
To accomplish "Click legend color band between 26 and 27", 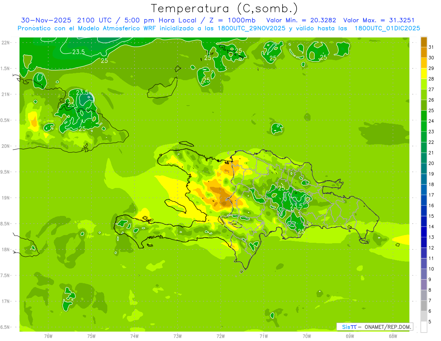I will 424,95.
